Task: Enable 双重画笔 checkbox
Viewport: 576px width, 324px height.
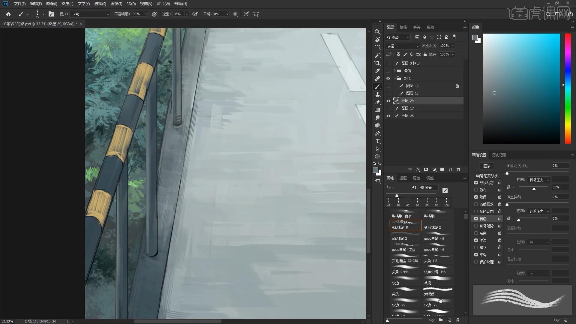Action: pyautogui.click(x=476, y=204)
